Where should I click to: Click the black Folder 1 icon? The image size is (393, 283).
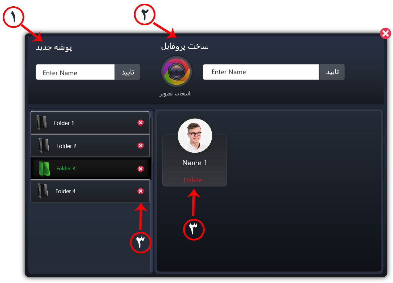41,123
